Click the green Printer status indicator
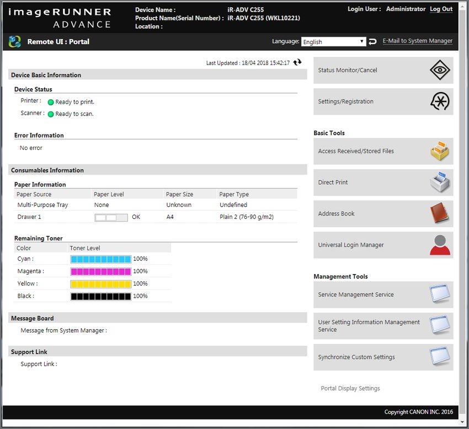This screenshot has height=429, width=469. [x=51, y=102]
